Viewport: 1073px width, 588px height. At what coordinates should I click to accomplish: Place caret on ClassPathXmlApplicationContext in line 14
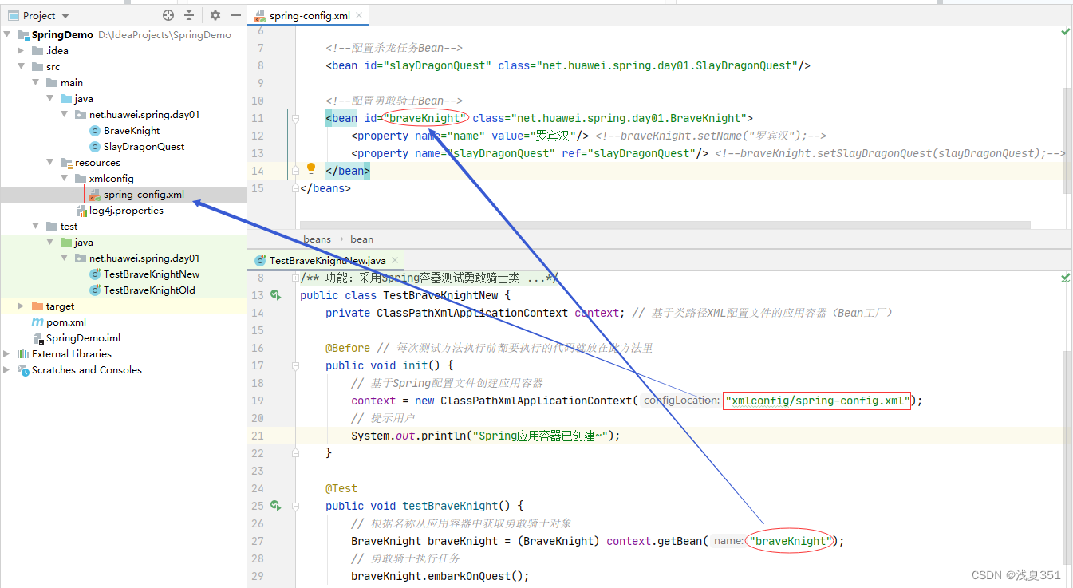472,313
